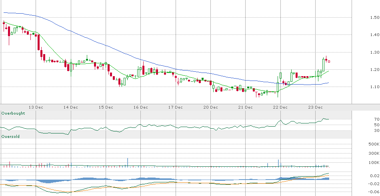Click the 500K volume axis label
Viewport: 380px width, 196px height.
[374, 144]
